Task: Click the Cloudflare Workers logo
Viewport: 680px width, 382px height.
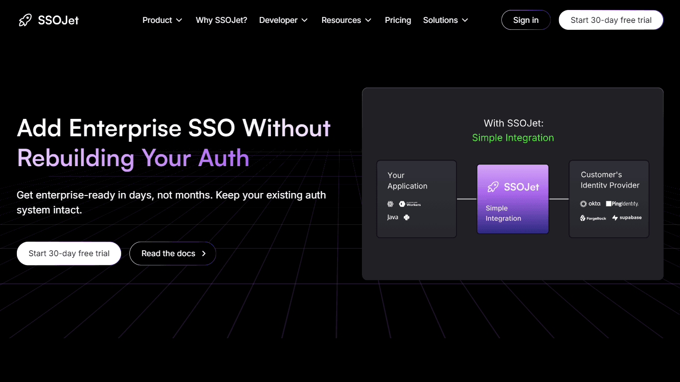Action: 410,204
